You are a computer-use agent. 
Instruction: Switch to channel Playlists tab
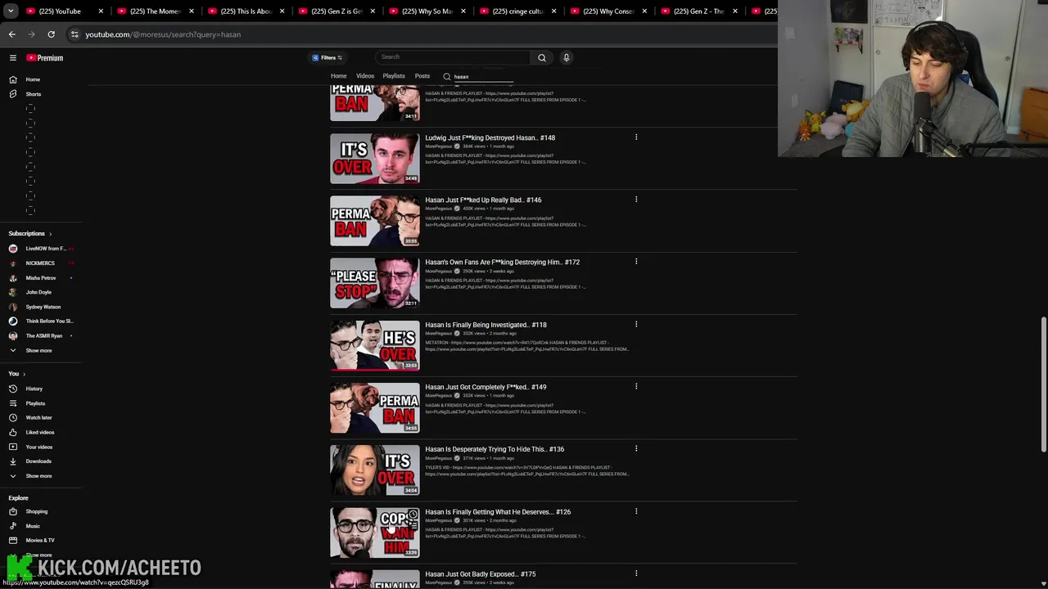click(x=394, y=76)
